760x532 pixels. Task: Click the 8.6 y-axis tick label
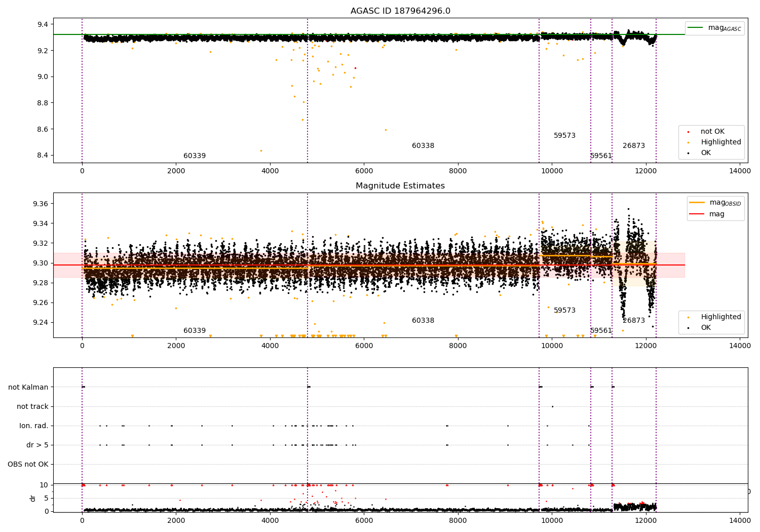pos(43,129)
